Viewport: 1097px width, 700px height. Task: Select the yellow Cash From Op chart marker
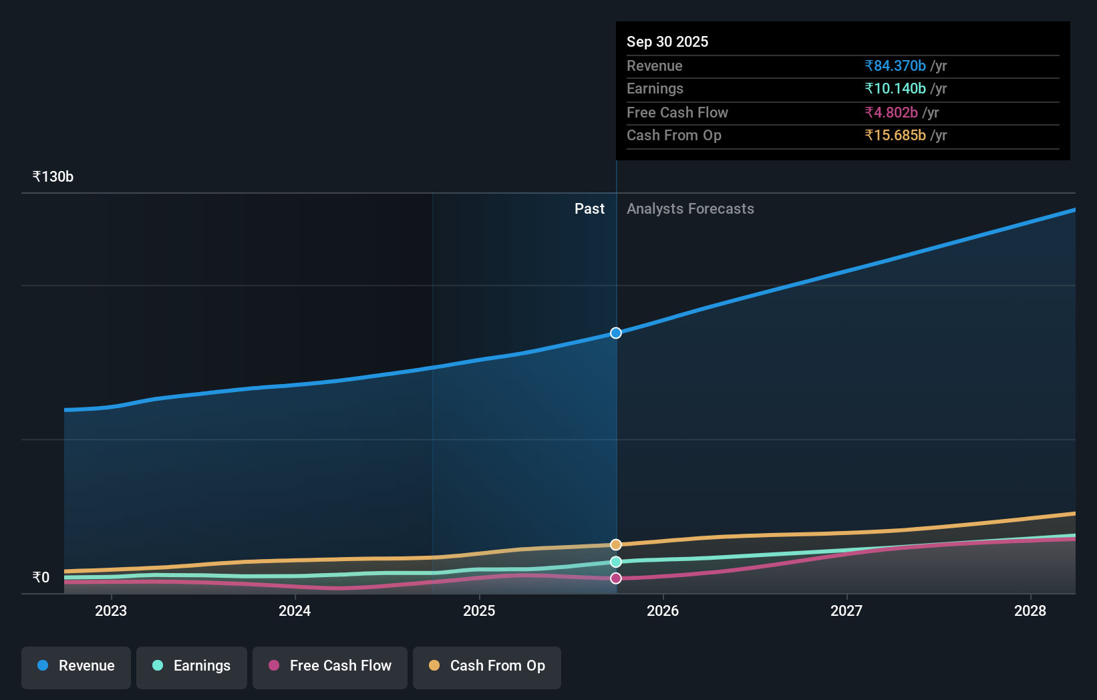[615, 544]
